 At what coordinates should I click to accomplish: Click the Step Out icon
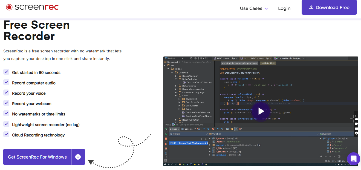217,129
